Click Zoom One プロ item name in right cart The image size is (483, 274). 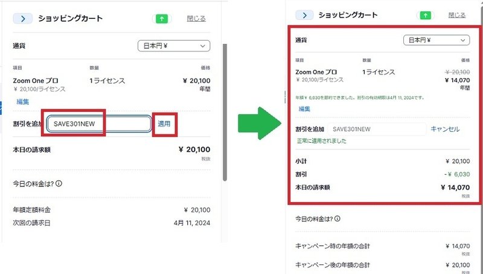[316, 72]
